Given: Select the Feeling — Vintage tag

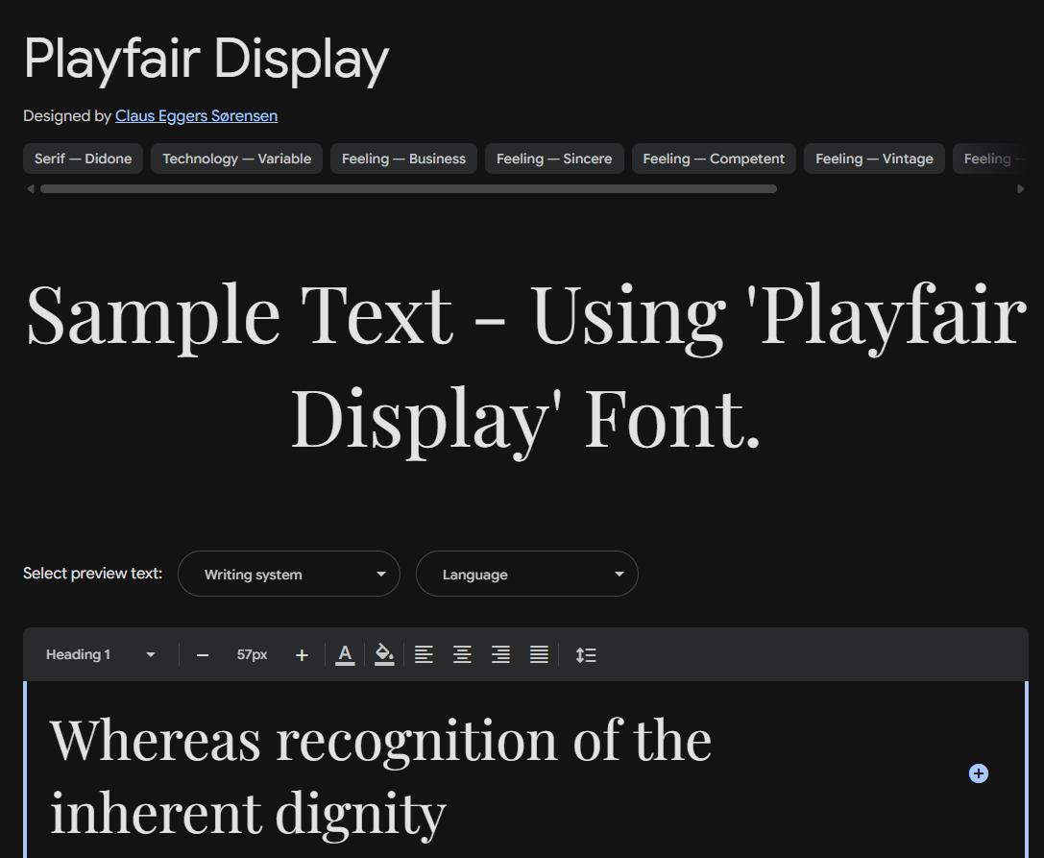Looking at the screenshot, I should [874, 159].
